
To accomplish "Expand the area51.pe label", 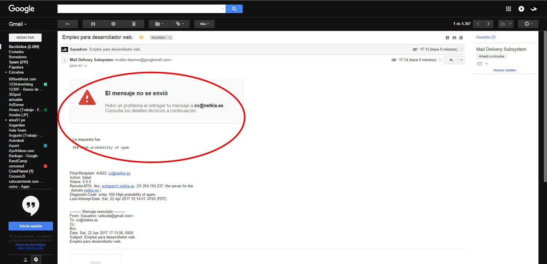I will pos(6,120).
